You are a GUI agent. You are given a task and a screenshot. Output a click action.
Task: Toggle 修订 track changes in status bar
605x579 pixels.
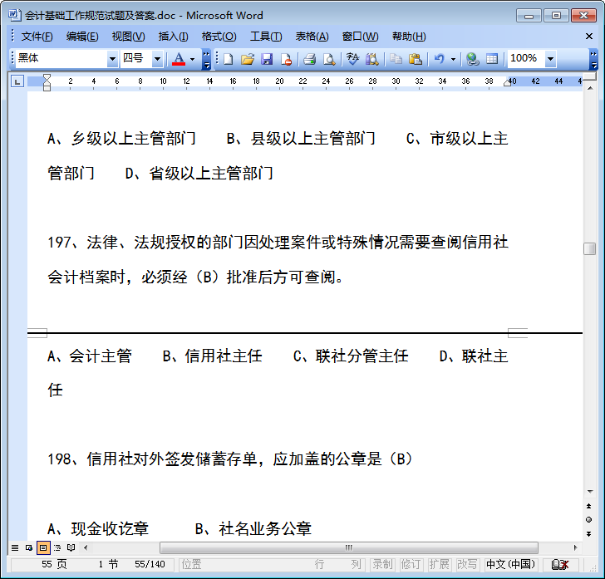[x=411, y=564]
